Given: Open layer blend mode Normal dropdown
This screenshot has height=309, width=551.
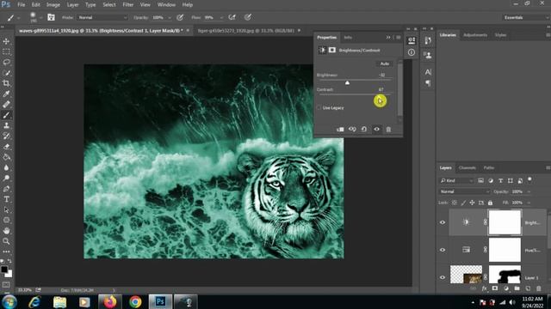Looking at the screenshot, I should coord(464,191).
